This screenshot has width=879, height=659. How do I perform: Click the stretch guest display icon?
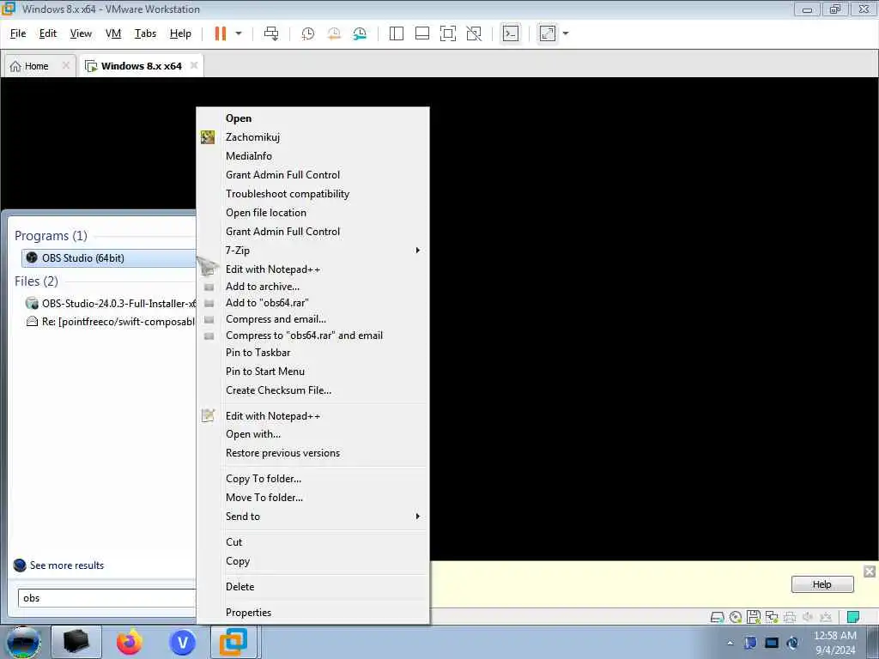[548, 33]
